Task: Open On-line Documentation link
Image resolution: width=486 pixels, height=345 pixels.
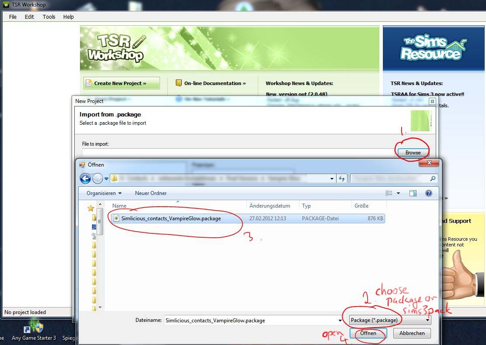Action: click(215, 83)
